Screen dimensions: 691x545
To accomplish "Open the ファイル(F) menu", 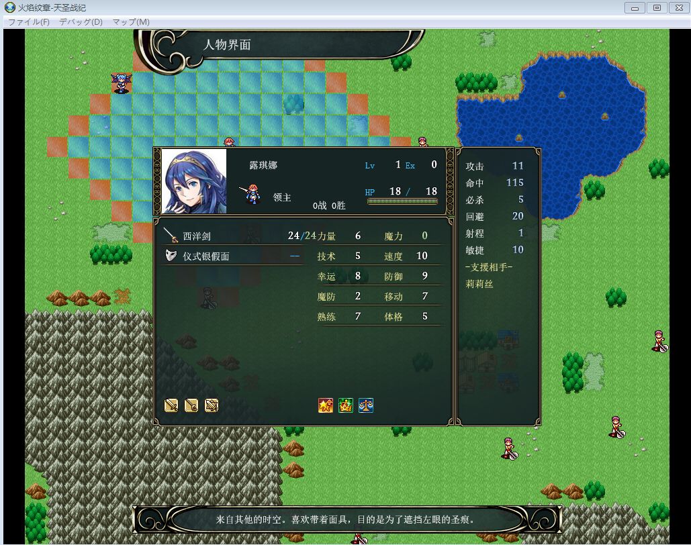I will (x=29, y=21).
